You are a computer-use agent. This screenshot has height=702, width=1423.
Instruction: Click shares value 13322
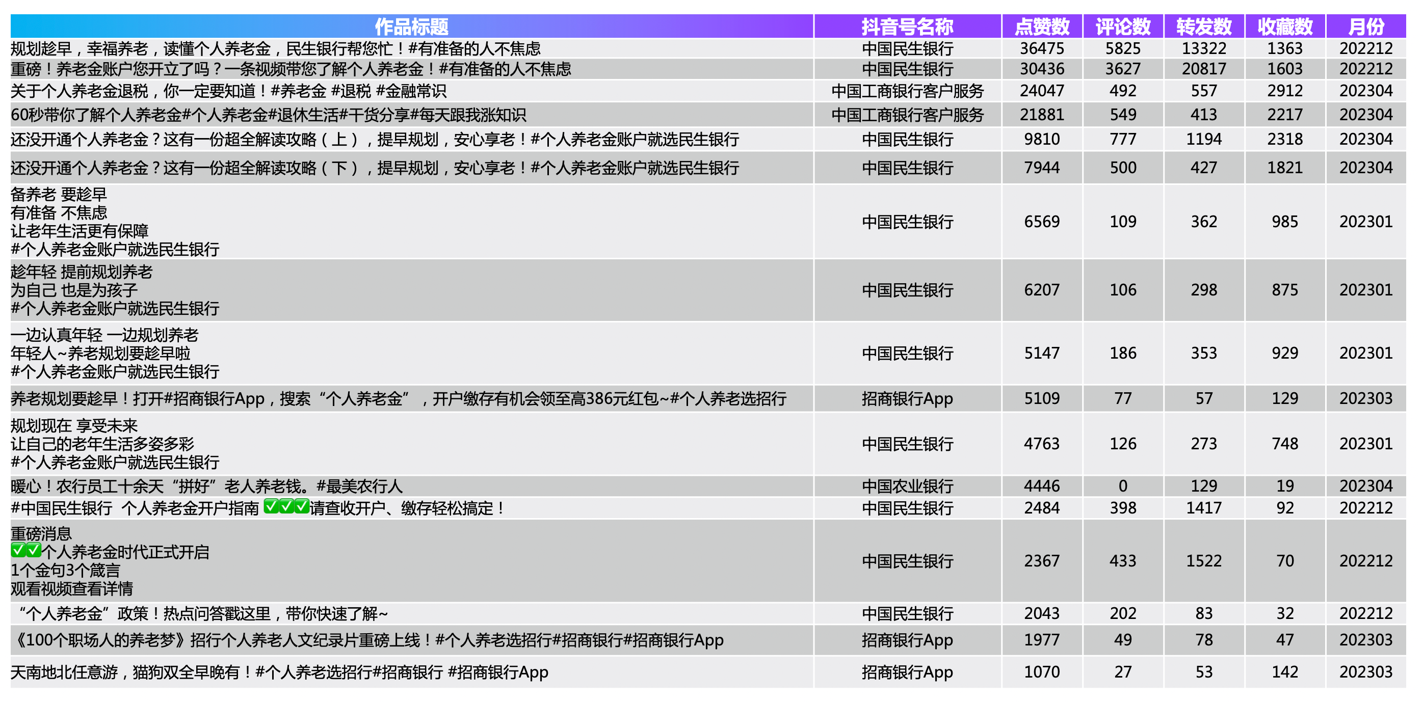[x=1204, y=48]
